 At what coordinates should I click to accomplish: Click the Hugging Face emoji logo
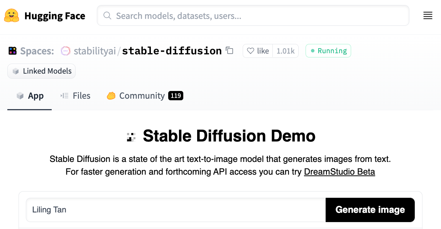click(12, 16)
